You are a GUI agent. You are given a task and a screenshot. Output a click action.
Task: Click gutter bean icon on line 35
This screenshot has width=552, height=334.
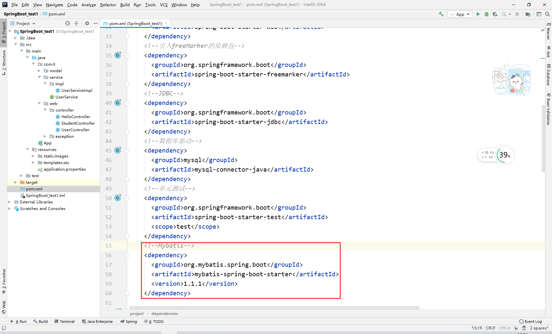click(118, 55)
